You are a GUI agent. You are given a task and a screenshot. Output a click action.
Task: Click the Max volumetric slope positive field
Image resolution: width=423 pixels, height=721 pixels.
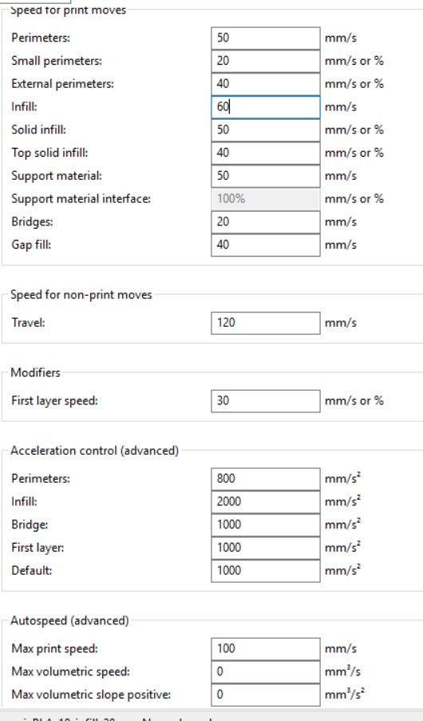tap(266, 695)
